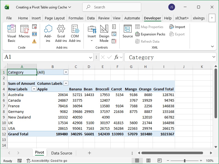Switch to Page Layout view
The image size is (219, 164).
pyautogui.click(x=148, y=161)
